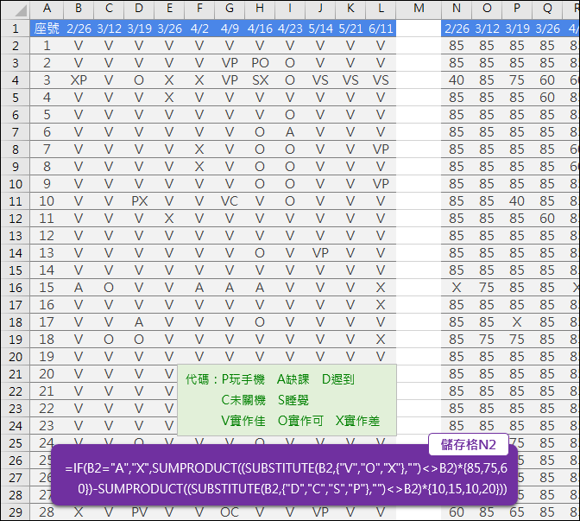Select column G header
The image size is (580, 521).
(x=230, y=10)
